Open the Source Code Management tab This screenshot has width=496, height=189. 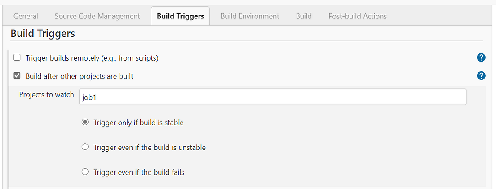point(97,16)
